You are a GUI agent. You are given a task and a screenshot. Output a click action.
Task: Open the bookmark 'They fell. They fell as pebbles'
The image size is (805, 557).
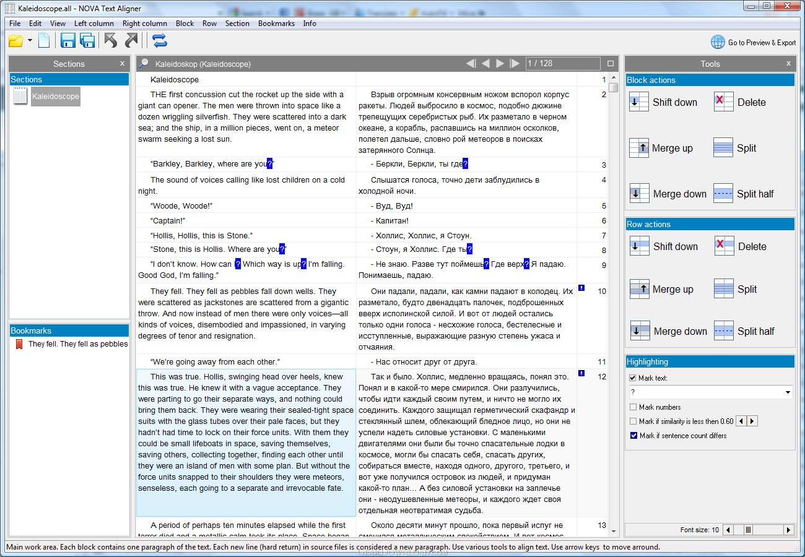[x=78, y=344]
